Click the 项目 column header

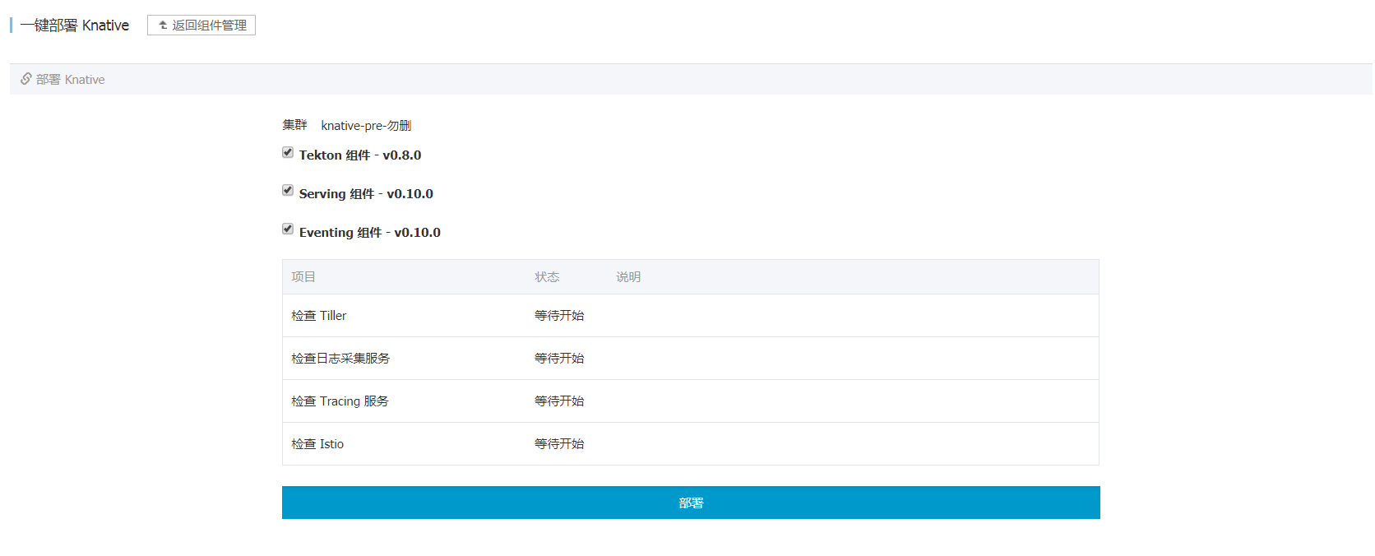[303, 277]
